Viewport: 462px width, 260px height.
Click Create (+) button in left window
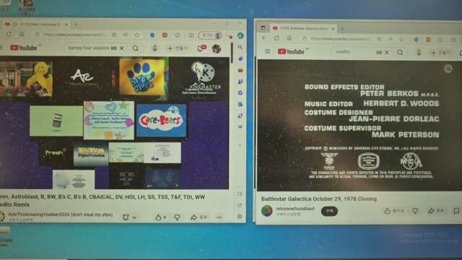pos(177,48)
